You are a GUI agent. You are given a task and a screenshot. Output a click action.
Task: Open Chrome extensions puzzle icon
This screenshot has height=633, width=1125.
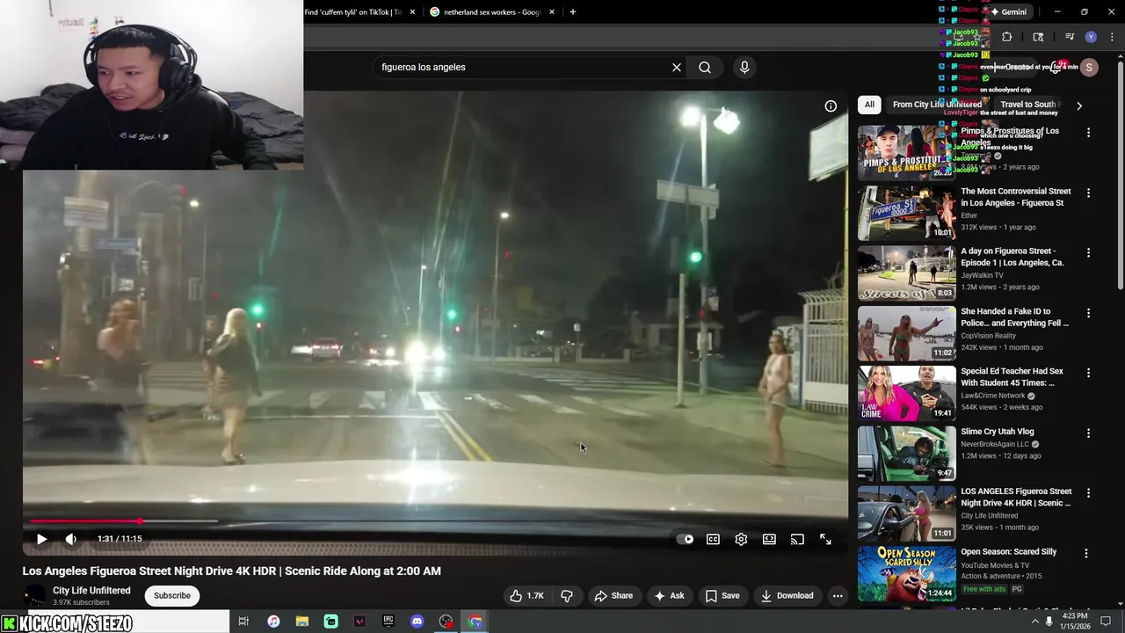pyautogui.click(x=1007, y=37)
